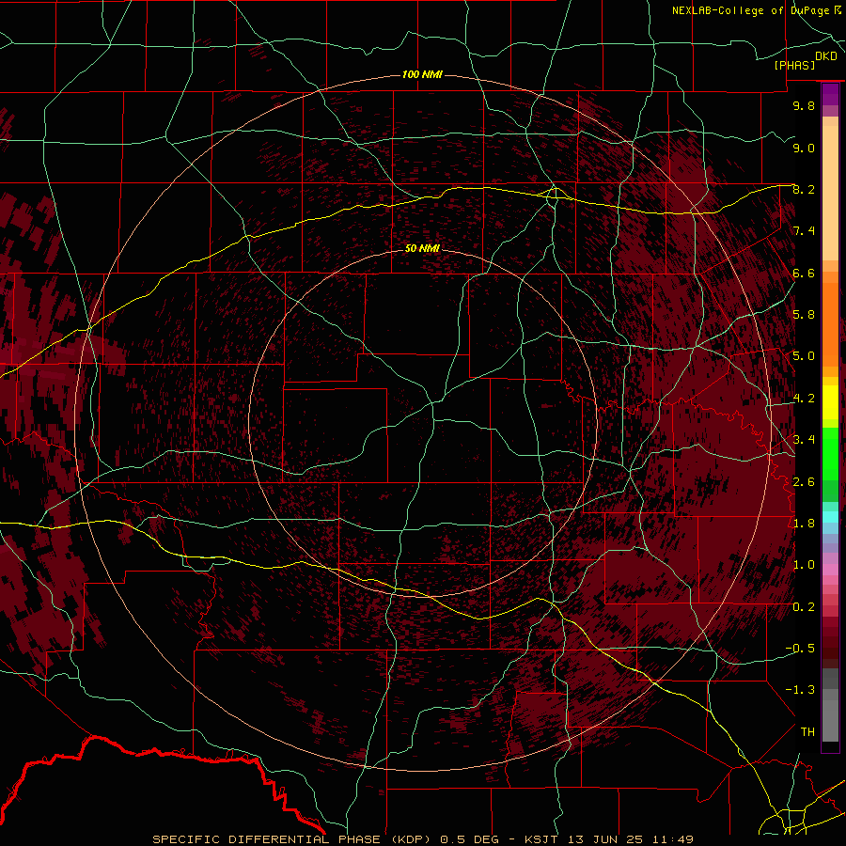Click the 100 NMI range ring label
Viewport: 846px width, 846px height.
tap(422, 74)
